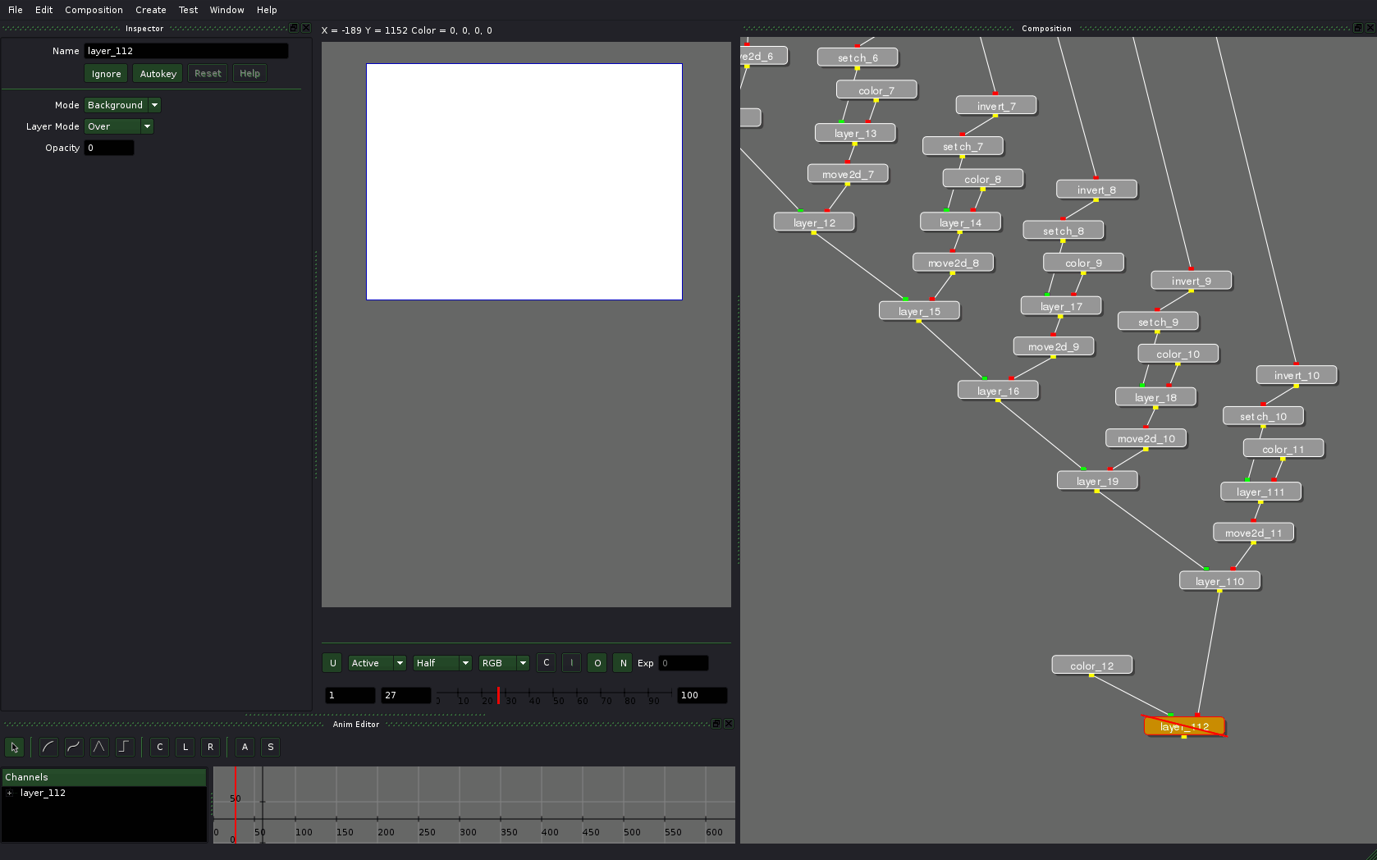
Task: Select the layer_112 node
Action: tap(1184, 726)
